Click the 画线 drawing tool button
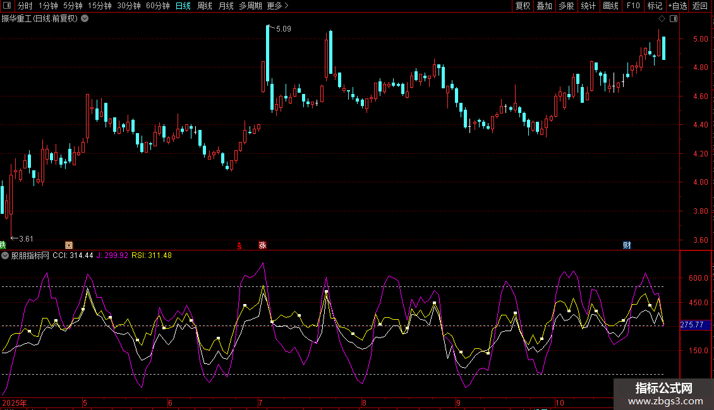Viewport: 714px width, 410px height. pos(610,6)
